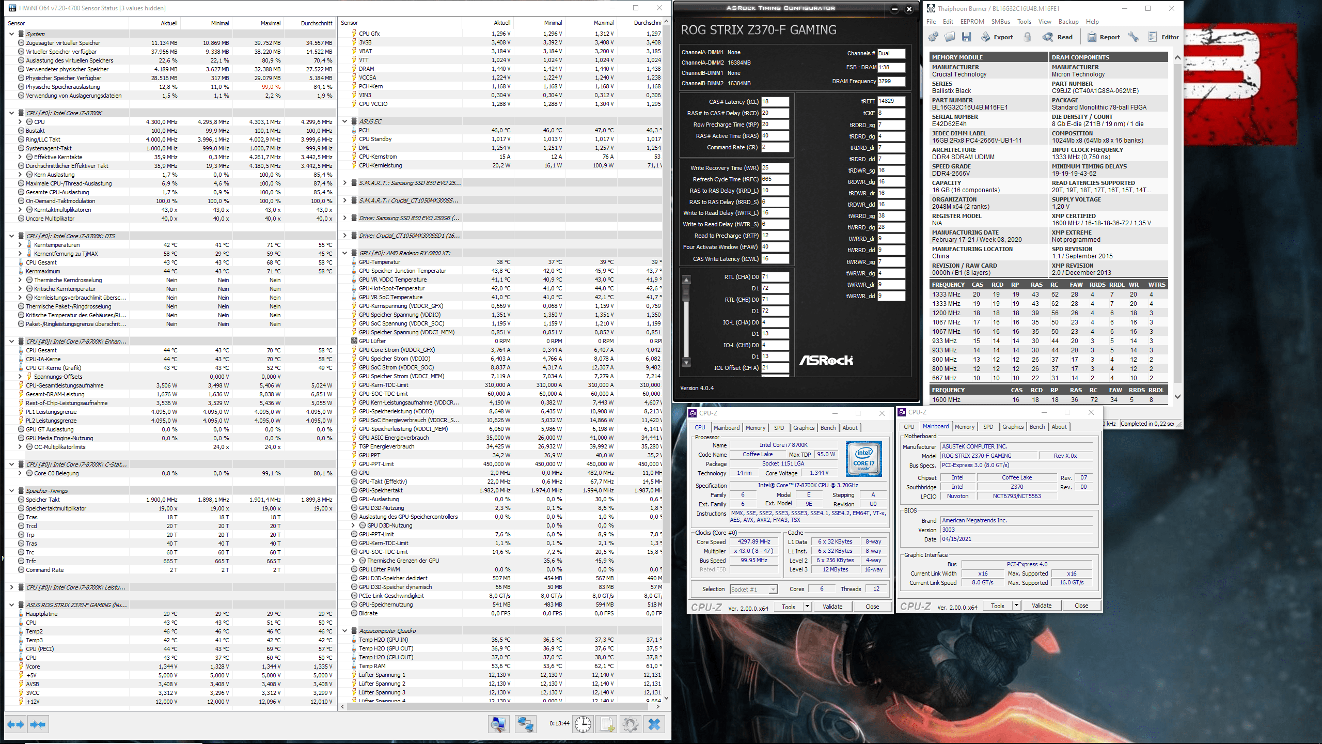Expand the Kerntemperaturen row
Viewport: 1322px width, 744px height.
(x=20, y=245)
